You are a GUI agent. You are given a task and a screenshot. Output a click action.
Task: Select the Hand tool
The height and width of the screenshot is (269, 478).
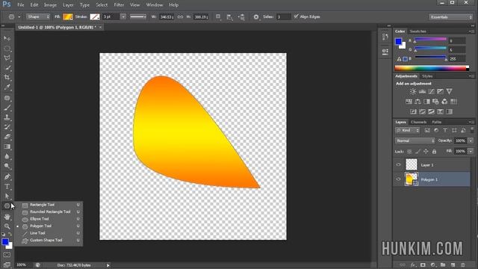(x=7, y=217)
